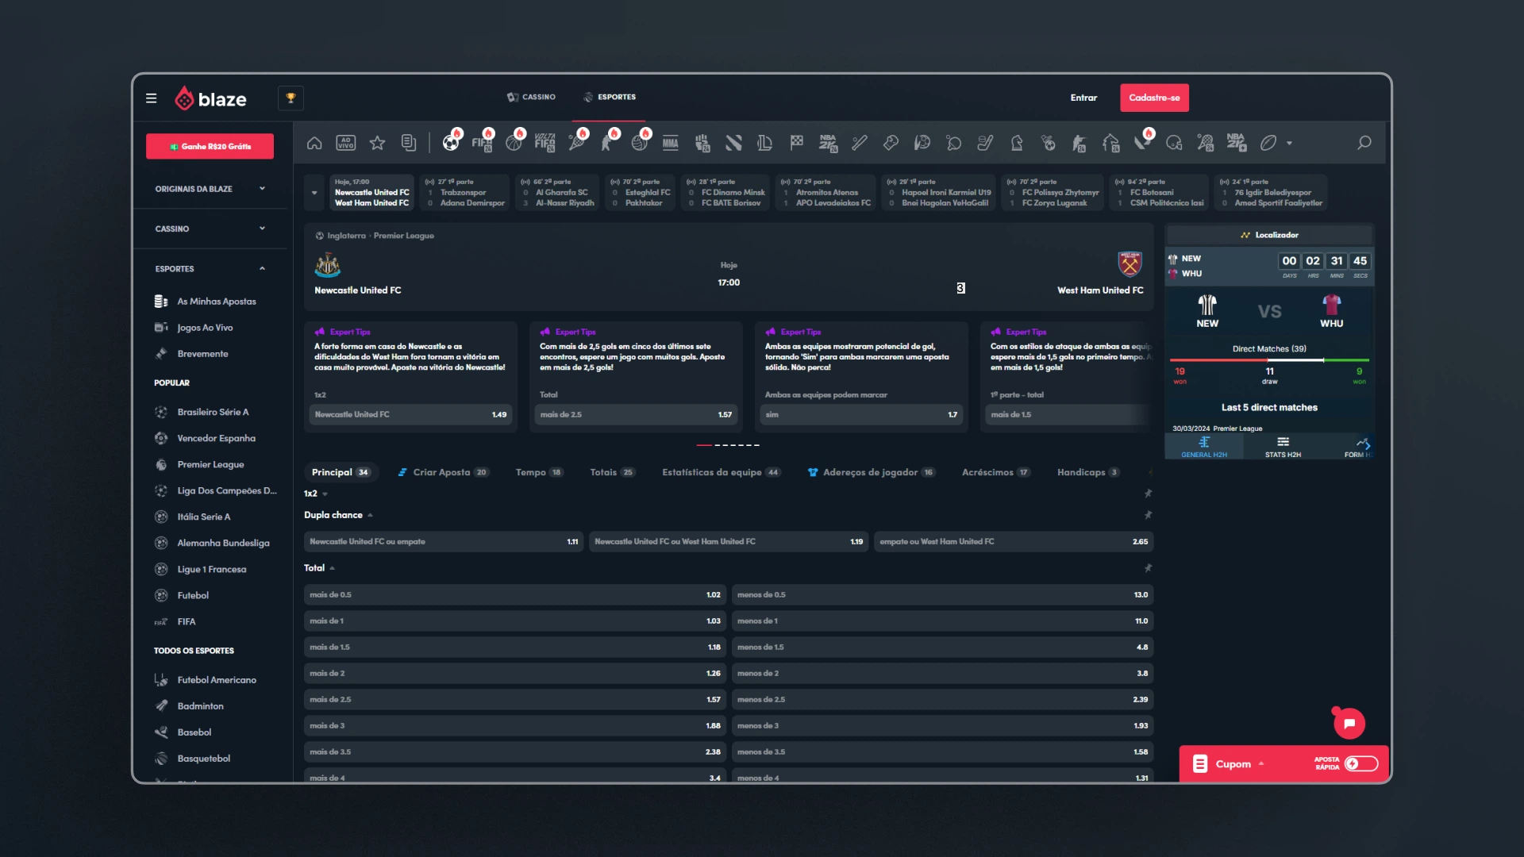Open the more-sports dropdown arrow

pos(1289,144)
